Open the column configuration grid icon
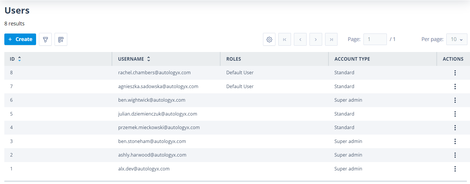 click(x=61, y=39)
